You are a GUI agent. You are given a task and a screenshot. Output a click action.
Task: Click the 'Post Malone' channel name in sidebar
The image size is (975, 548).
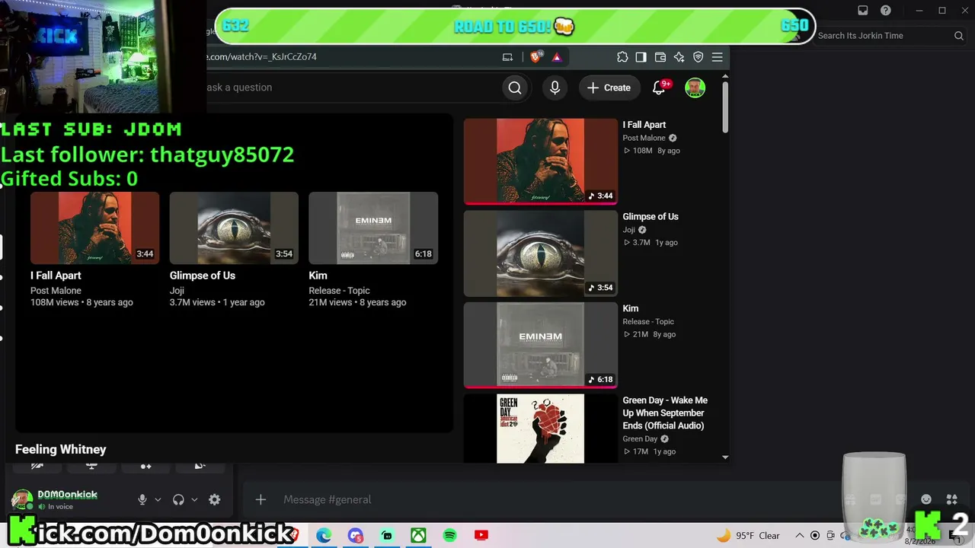(x=644, y=138)
